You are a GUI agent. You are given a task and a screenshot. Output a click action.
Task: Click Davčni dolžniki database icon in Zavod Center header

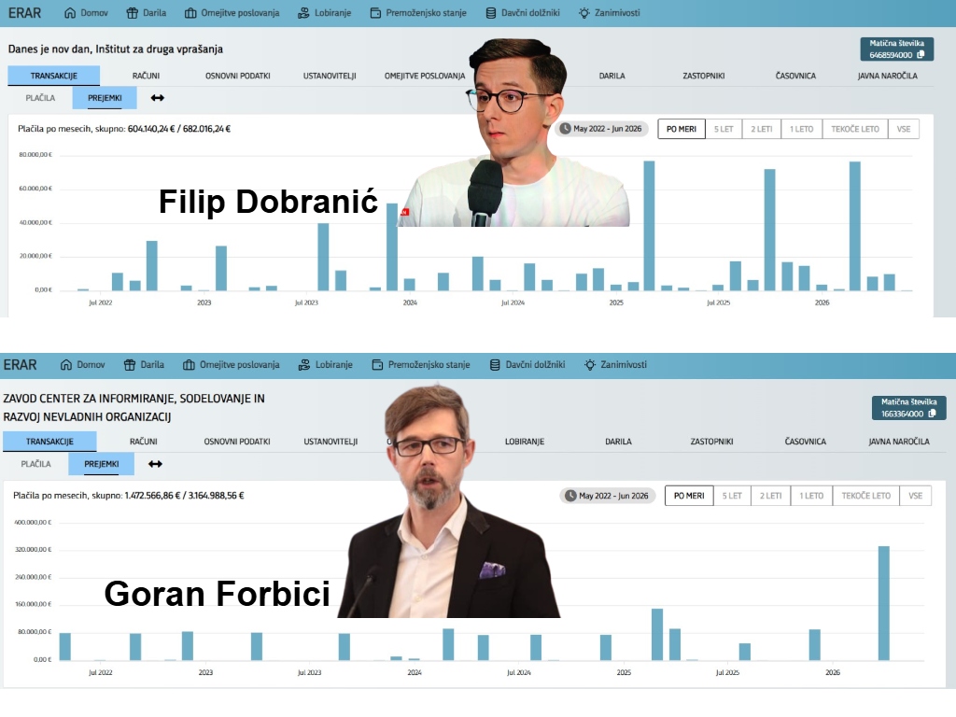(495, 365)
